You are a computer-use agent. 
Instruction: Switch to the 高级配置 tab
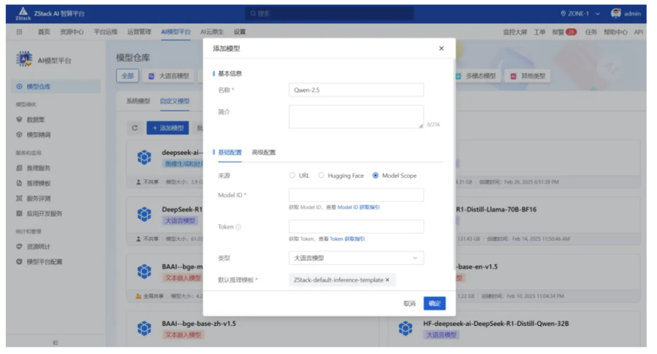click(x=264, y=153)
